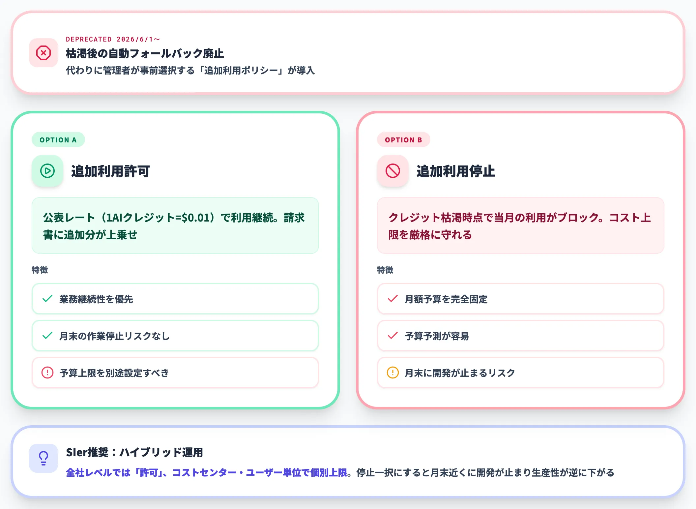Click the prohibition icon beside 追加利用停止

(x=392, y=171)
